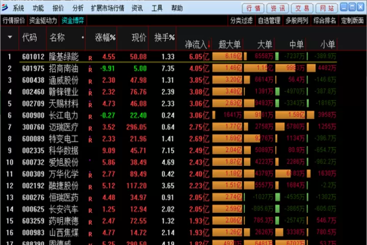Select stock 特变电工
This screenshot has height=245, width=367.
click(x=64, y=139)
